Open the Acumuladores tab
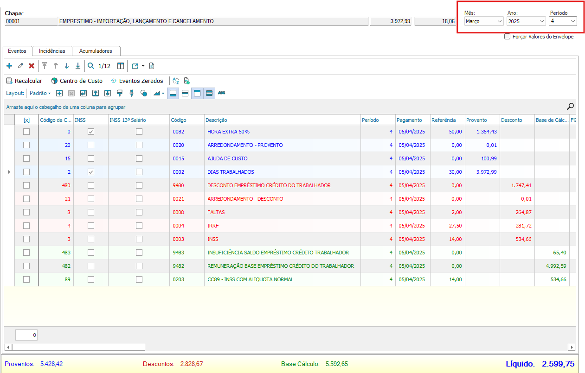Viewport: 585px width, 373px height. tap(96, 51)
